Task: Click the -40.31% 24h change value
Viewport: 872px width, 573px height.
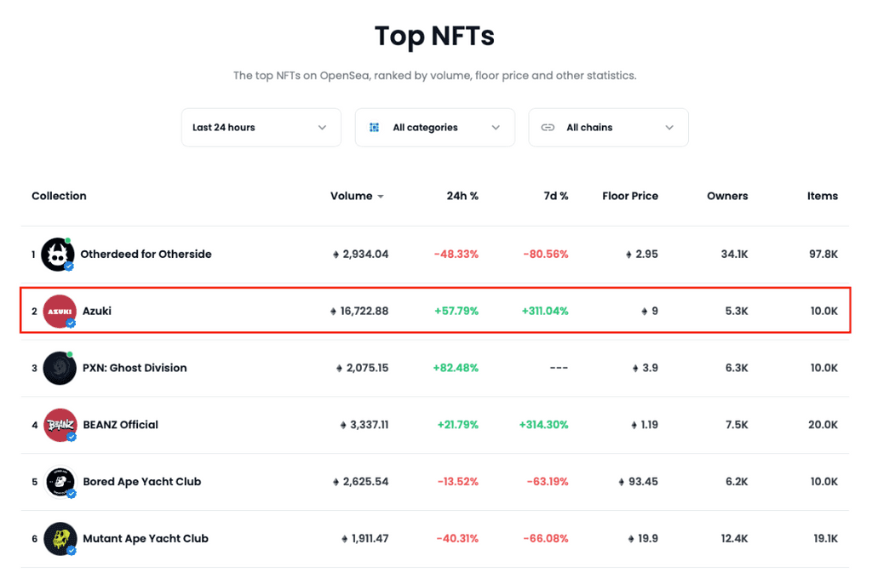Action: 457,539
